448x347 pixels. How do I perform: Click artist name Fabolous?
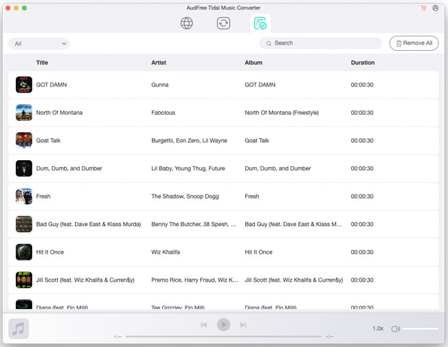[x=163, y=113]
